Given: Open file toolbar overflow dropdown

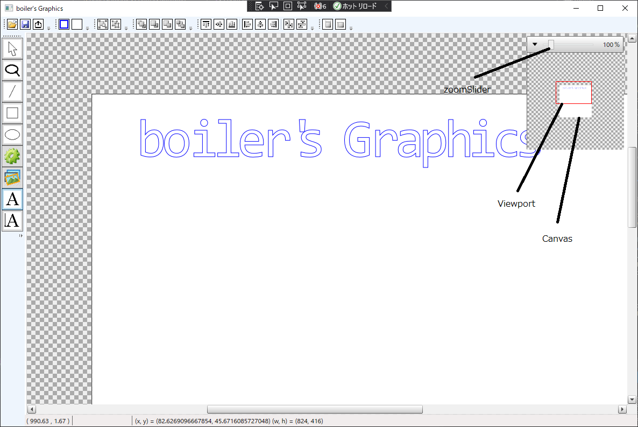Looking at the screenshot, I should click(49, 28).
